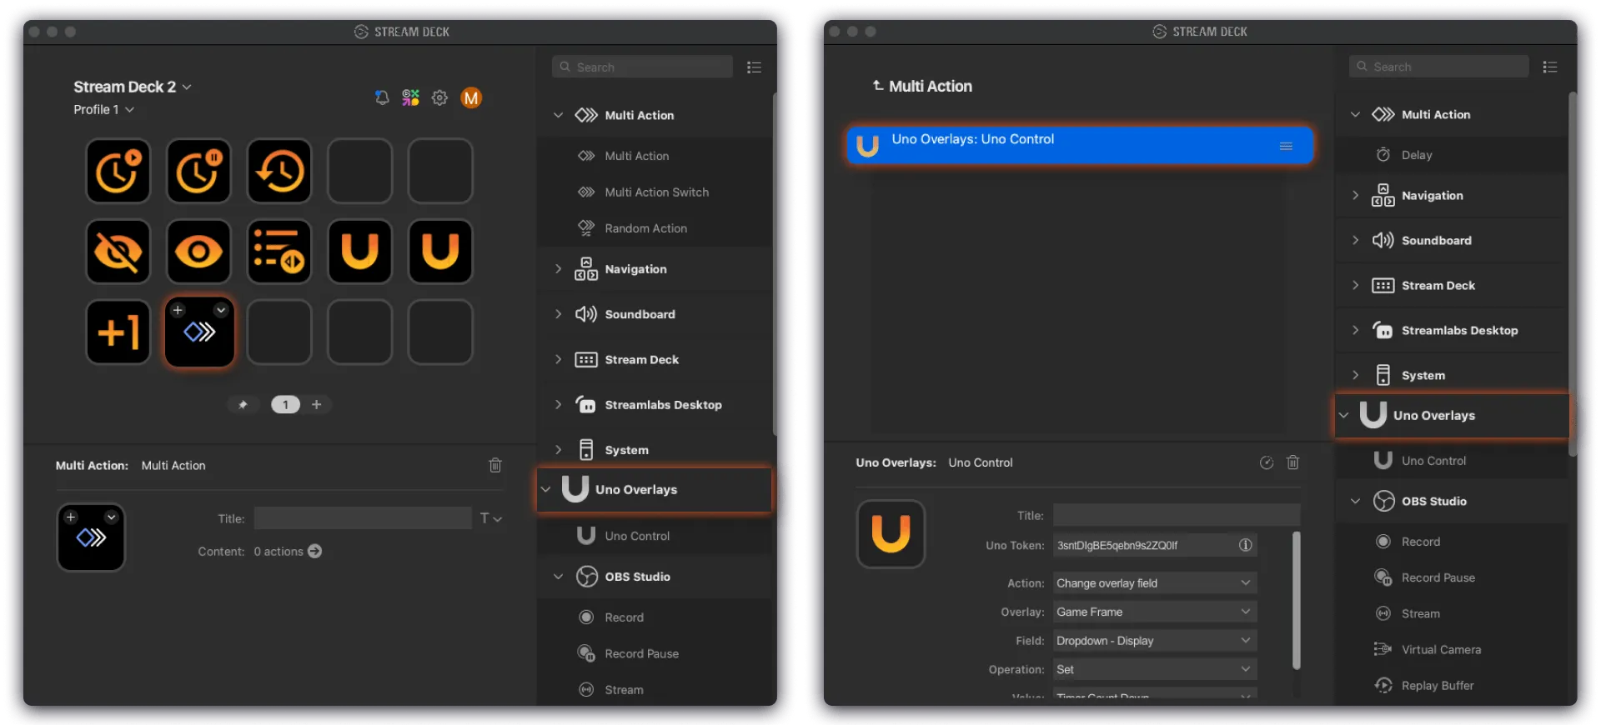
Task: Collapse Uno Overlays category in right window
Action: click(1343, 415)
